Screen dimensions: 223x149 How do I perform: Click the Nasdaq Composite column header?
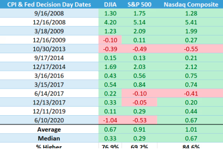[190, 4]
